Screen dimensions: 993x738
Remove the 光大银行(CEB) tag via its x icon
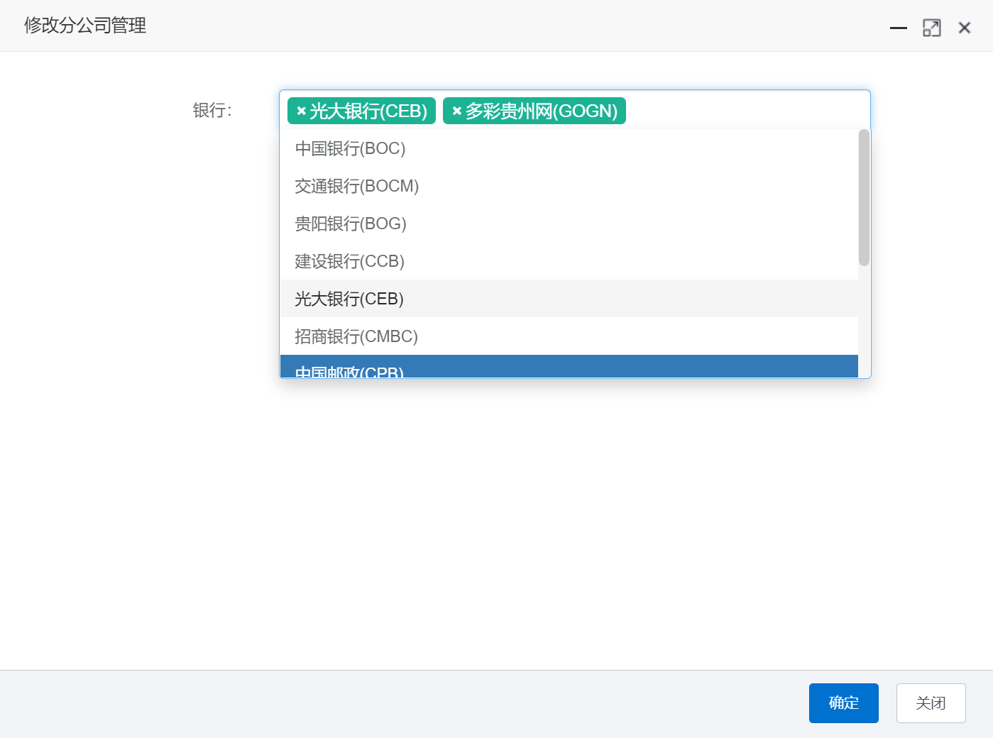pos(301,111)
